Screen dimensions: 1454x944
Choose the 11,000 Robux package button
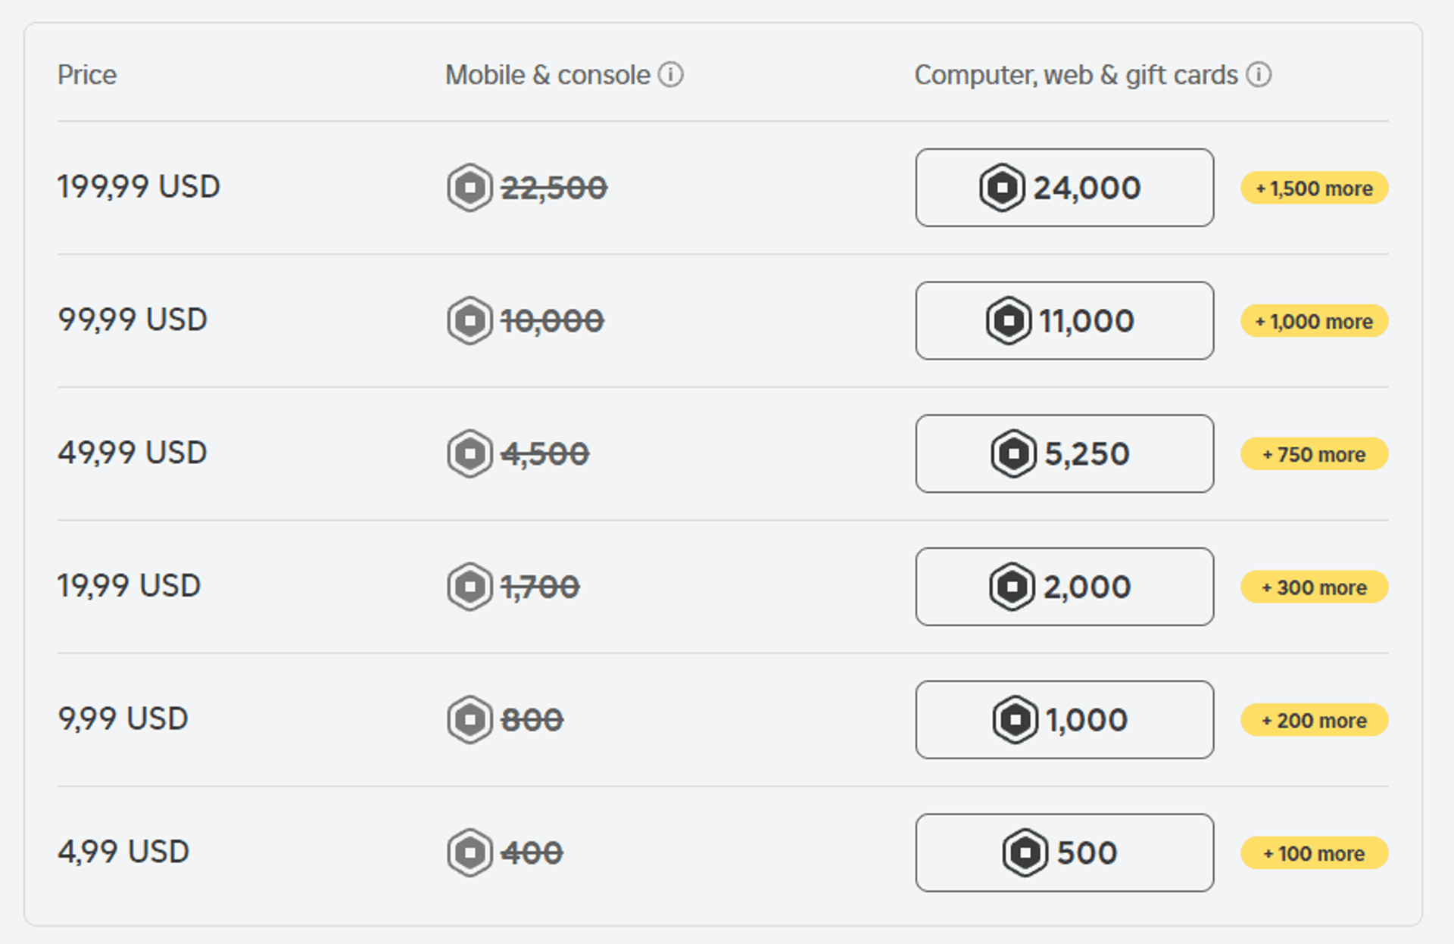[x=1064, y=321]
